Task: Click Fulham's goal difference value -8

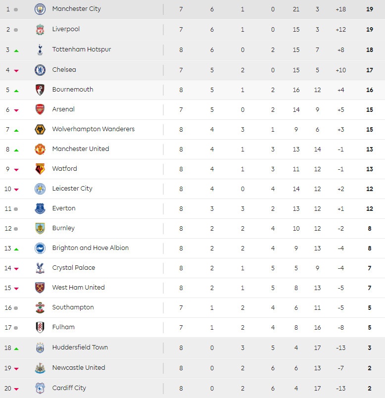Action: [x=341, y=327]
